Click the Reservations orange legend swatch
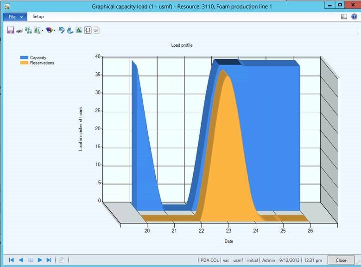 coord(24,63)
